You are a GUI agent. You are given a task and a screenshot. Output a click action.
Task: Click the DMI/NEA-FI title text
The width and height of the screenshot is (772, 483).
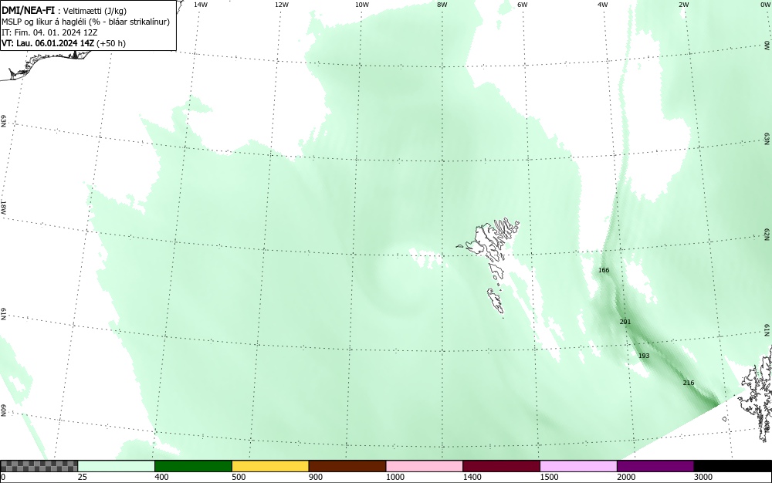pyautogui.click(x=28, y=10)
